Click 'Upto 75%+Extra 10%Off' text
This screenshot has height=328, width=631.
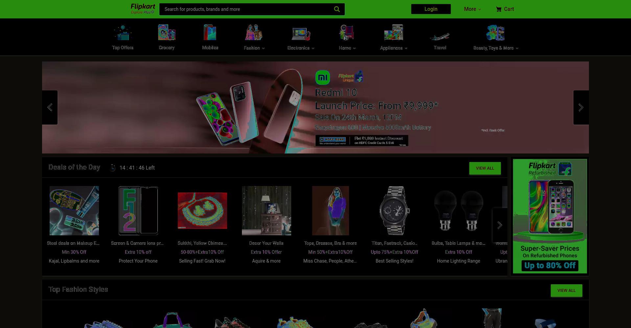pos(394,252)
